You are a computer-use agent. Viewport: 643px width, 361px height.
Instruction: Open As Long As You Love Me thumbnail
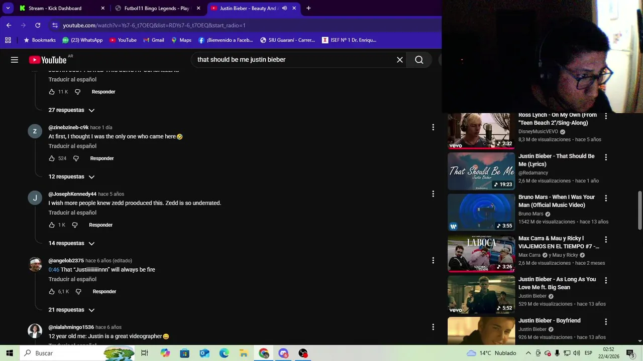click(x=481, y=294)
